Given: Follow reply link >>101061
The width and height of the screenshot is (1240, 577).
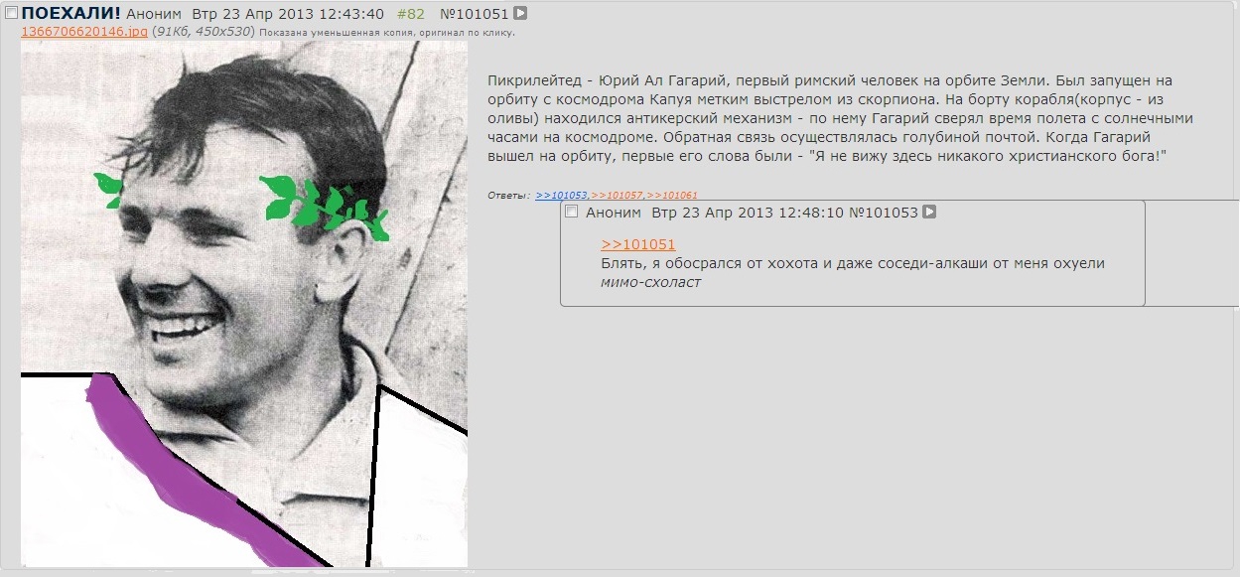Looking at the screenshot, I should coord(672,196).
